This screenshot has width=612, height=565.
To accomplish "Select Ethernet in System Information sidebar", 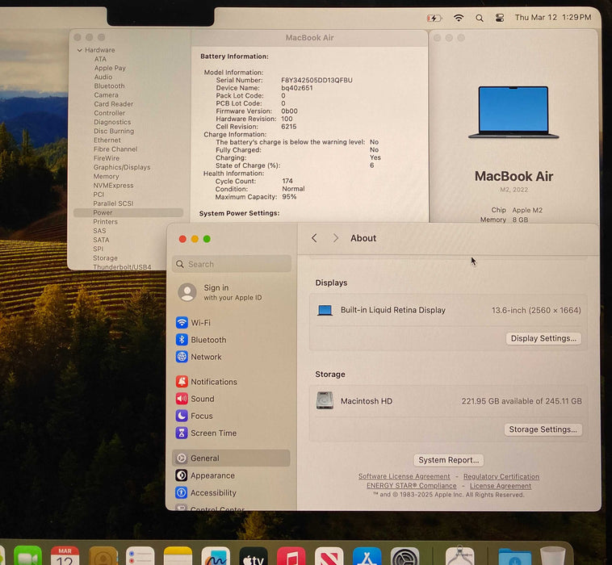I will click(107, 140).
